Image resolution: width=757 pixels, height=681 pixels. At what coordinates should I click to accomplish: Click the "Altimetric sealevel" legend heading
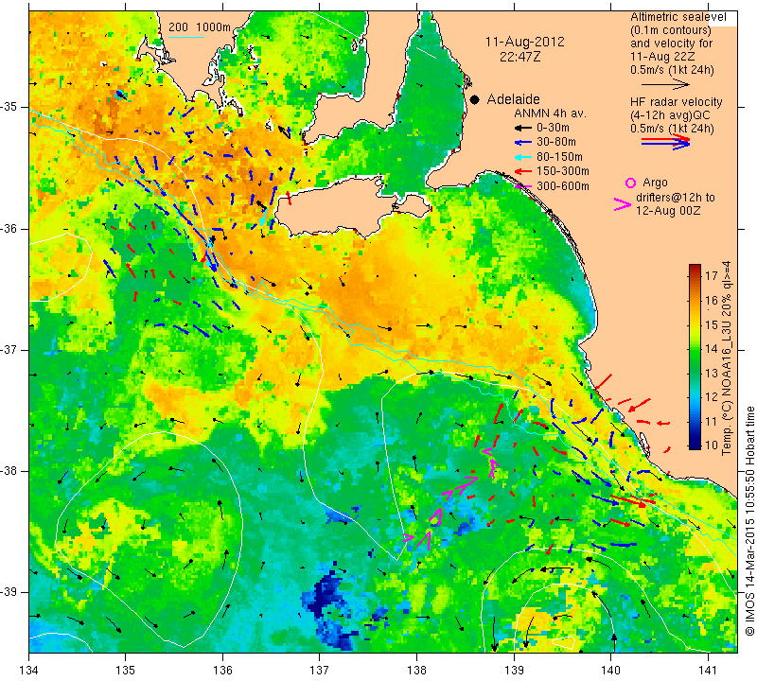(x=678, y=17)
